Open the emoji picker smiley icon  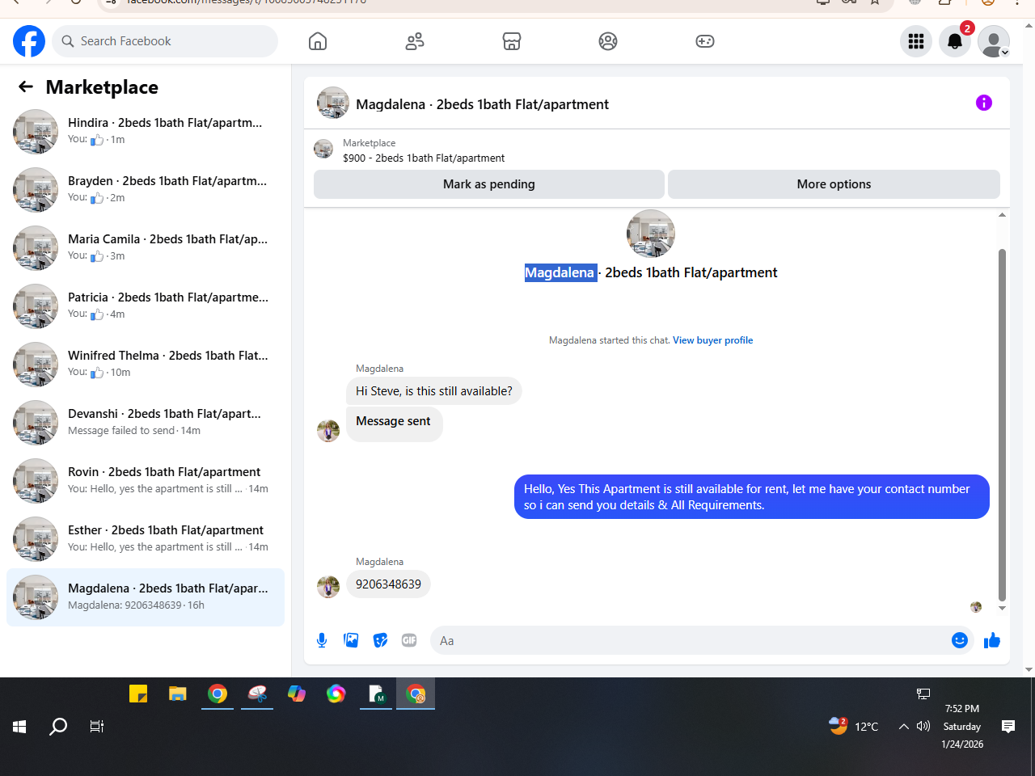pos(960,640)
